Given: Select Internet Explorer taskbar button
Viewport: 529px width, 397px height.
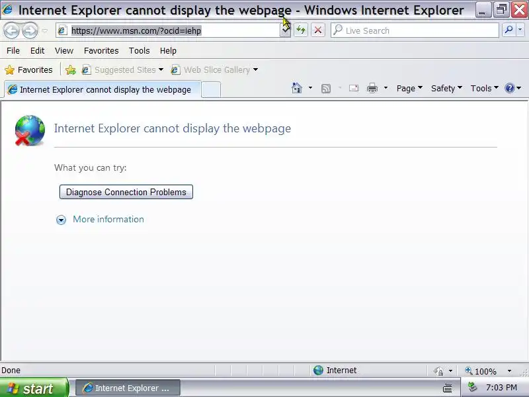Looking at the screenshot, I should [x=128, y=388].
